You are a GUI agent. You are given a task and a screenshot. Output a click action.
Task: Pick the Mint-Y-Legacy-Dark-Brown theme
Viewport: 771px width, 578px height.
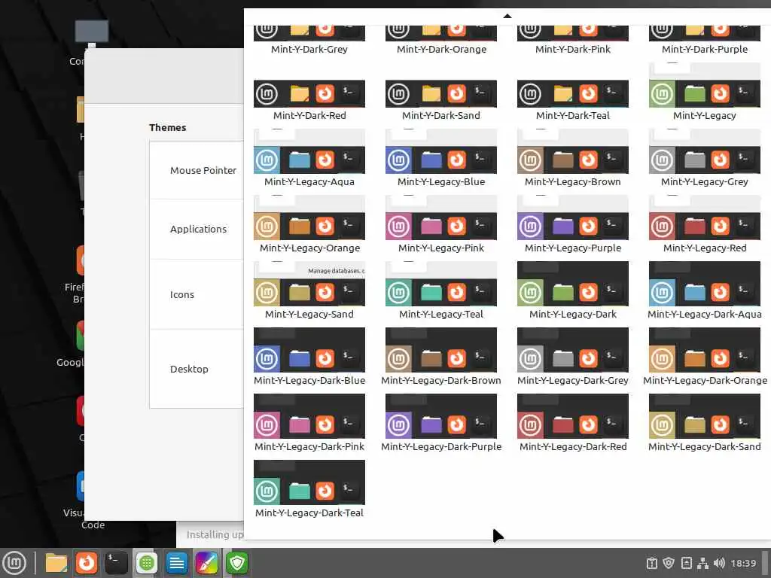(x=441, y=357)
